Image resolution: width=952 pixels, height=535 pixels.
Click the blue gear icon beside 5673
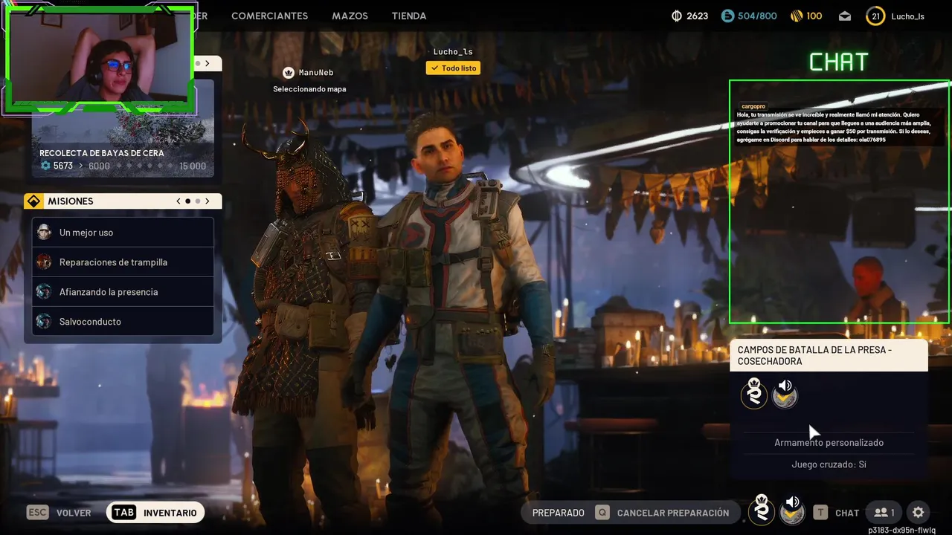point(46,166)
